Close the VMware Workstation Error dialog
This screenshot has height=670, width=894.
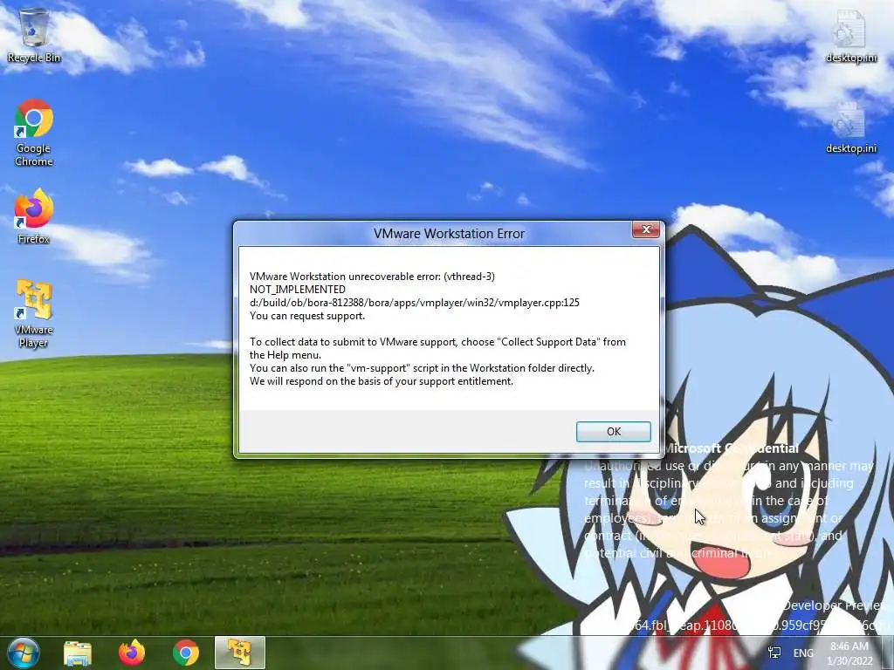[646, 229]
